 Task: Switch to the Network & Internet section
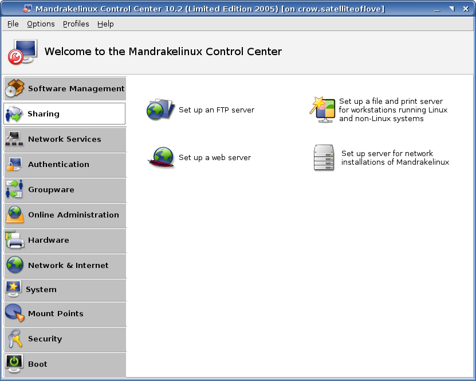68,265
